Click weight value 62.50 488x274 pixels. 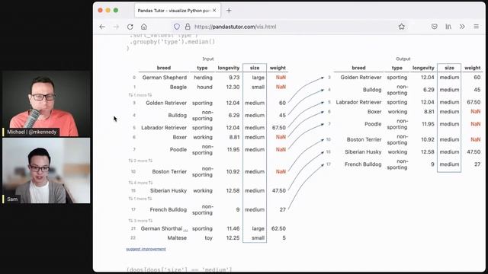(278, 228)
